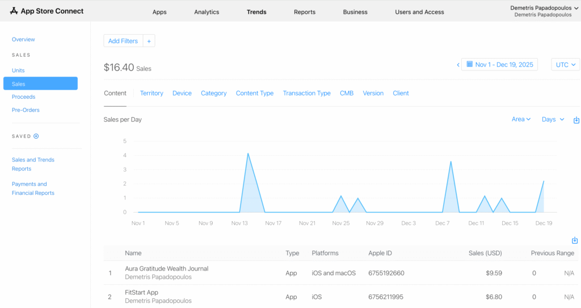Select the Territory tab

pyautogui.click(x=151, y=93)
